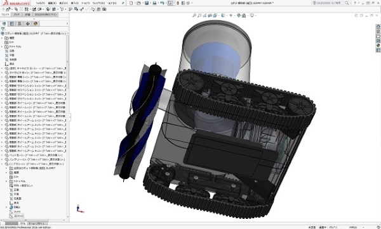Open the Appearances task pane color ball icon
381x229 pixels.
tap(378, 46)
